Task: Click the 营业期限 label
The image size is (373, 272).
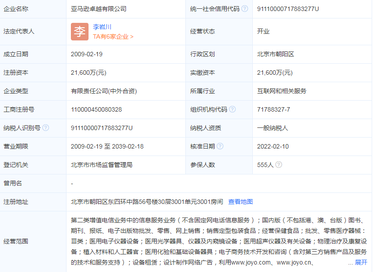Action: 16,146
